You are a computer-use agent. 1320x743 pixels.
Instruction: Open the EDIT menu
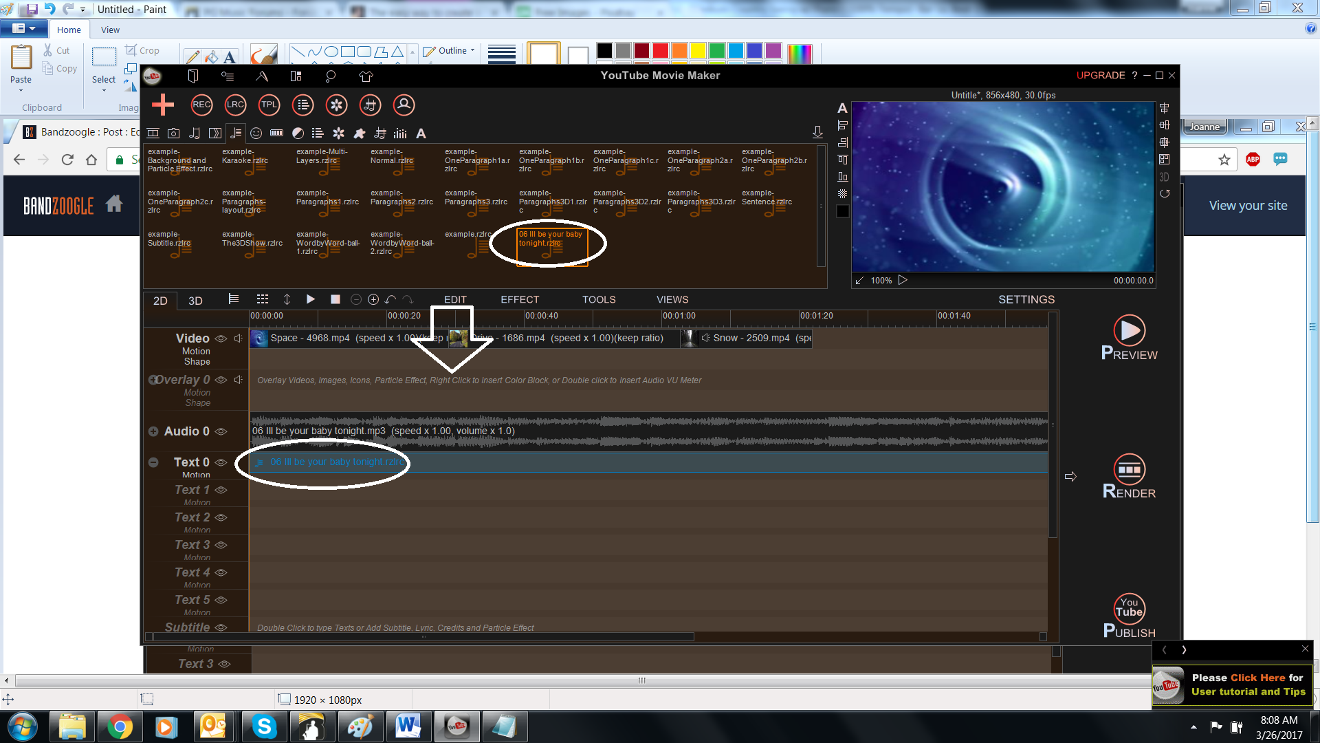tap(455, 299)
